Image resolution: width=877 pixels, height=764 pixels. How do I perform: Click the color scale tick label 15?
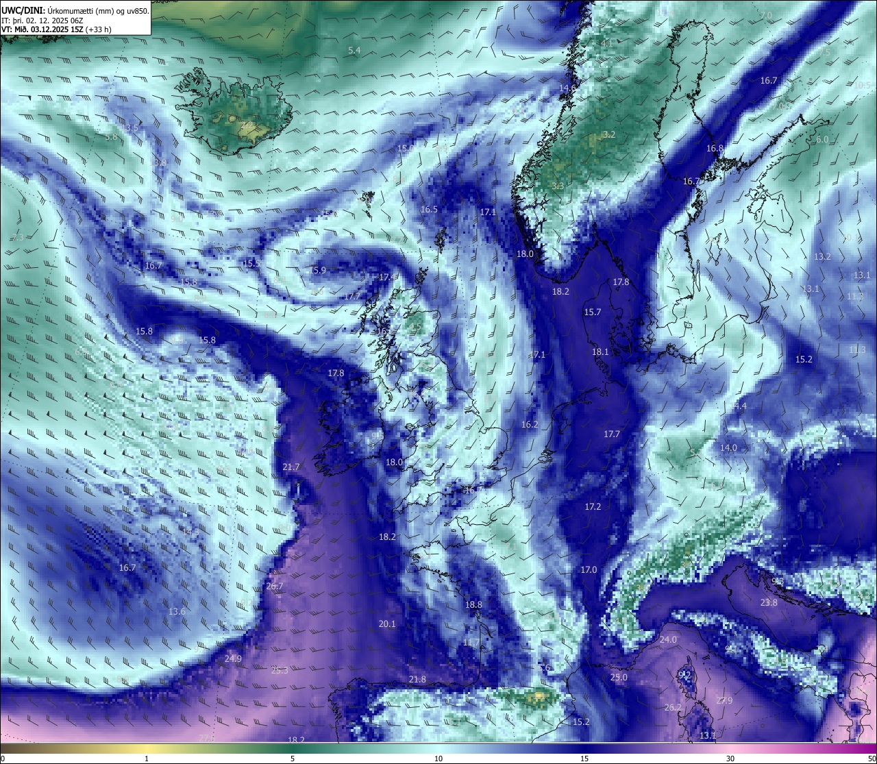tap(584, 759)
